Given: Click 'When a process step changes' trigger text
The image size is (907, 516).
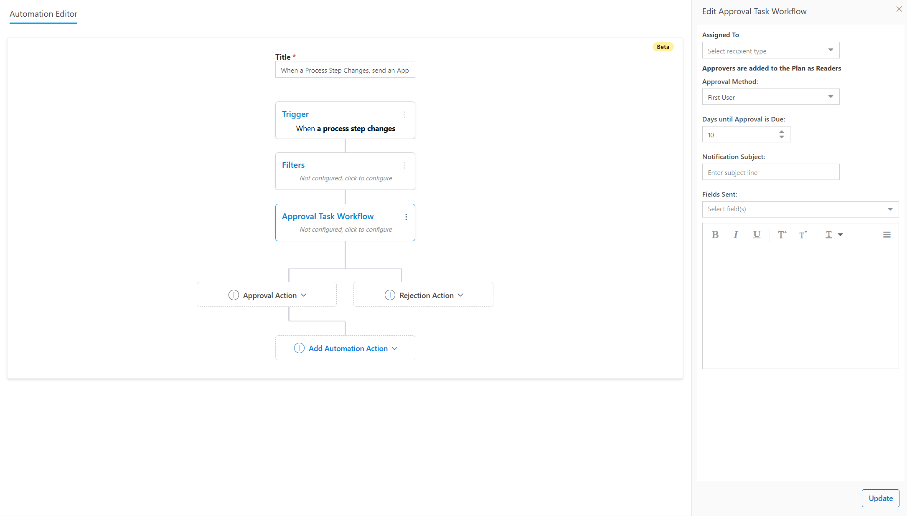Looking at the screenshot, I should (346, 129).
